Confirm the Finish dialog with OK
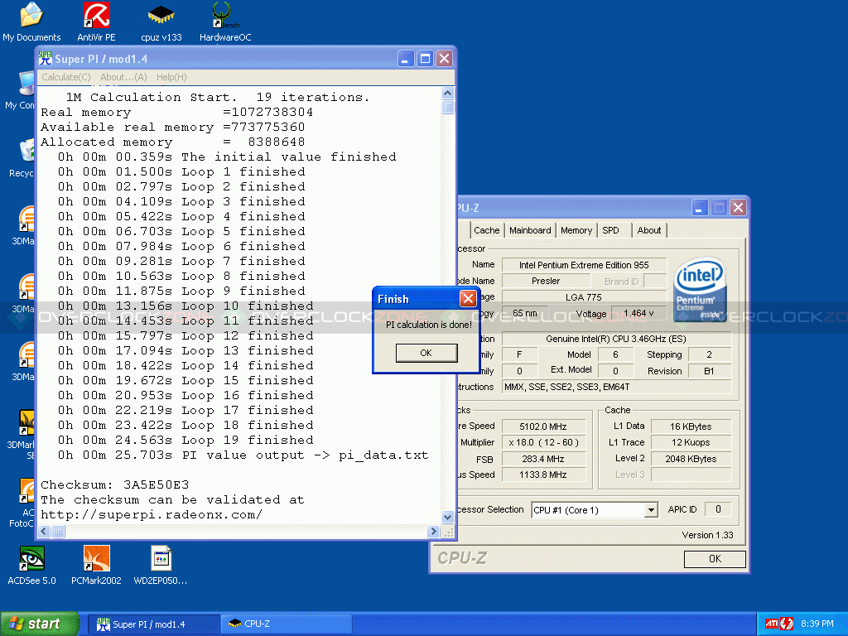 coord(426,353)
